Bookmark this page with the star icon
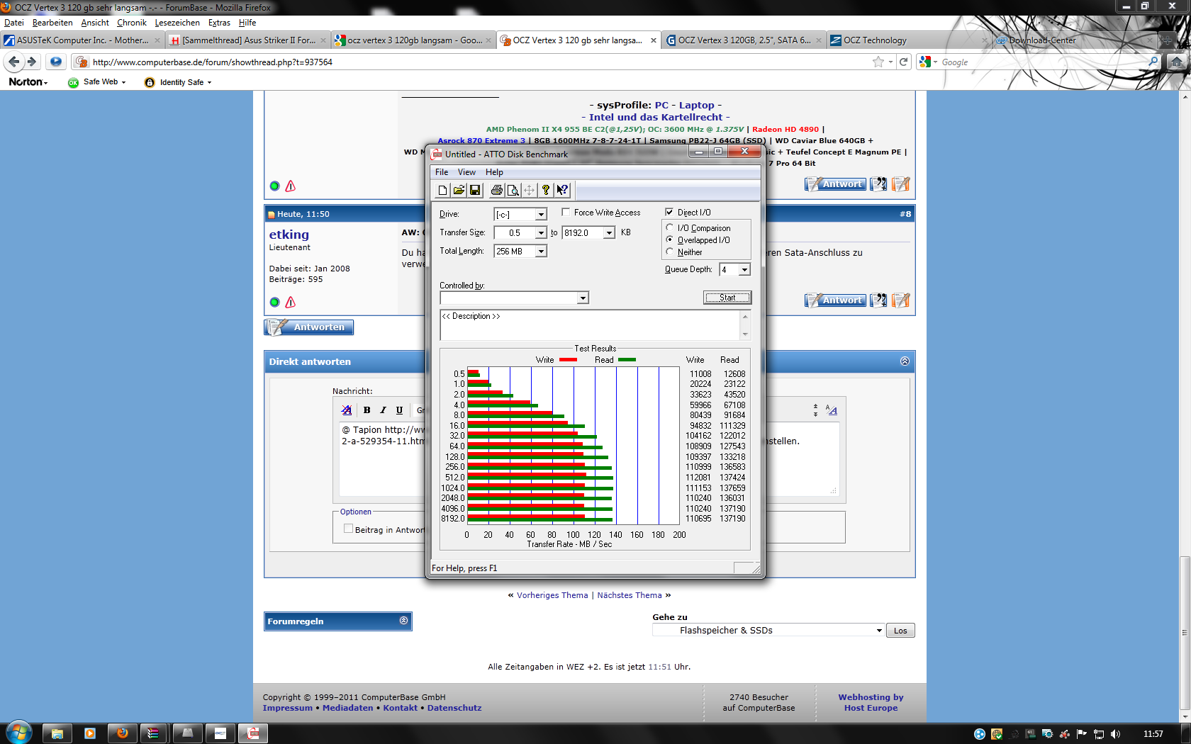1191x744 pixels. [878, 62]
